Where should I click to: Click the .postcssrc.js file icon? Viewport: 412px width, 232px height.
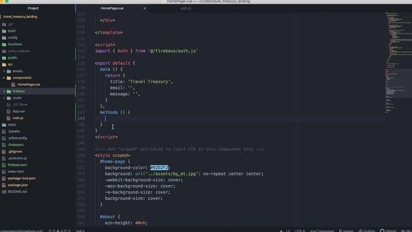pyautogui.click(x=4, y=159)
